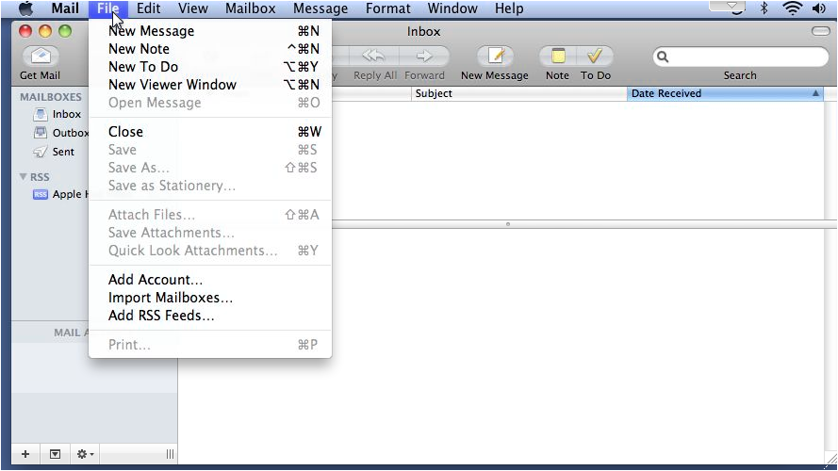This screenshot has height=471, width=838.
Task: Toggle sort arrow in Date Received column
Action: (x=815, y=93)
